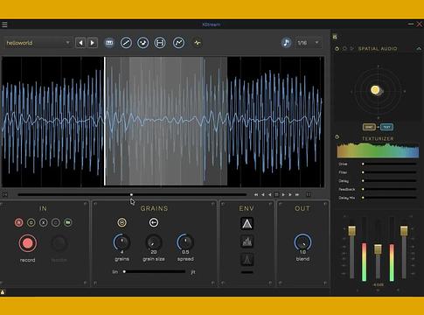Screen dimensions: 424x315
Task: Click the blue button below spatial pad
Action: (x=386, y=127)
